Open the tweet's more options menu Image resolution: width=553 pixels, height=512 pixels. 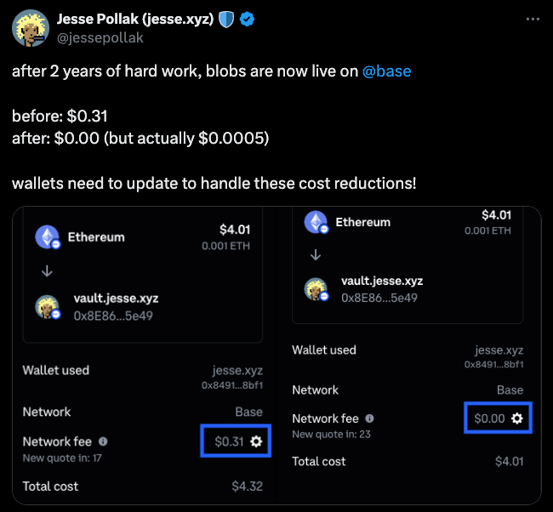pos(531,18)
